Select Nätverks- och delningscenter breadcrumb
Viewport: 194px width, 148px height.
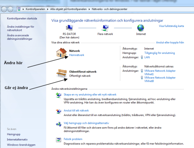110,9
